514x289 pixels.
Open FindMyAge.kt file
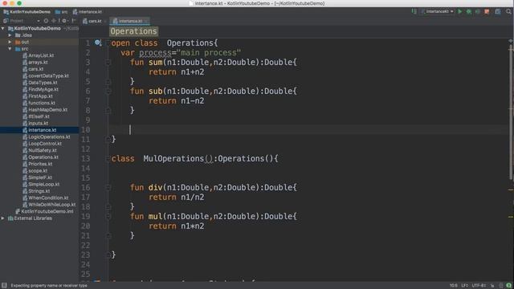[40, 89]
